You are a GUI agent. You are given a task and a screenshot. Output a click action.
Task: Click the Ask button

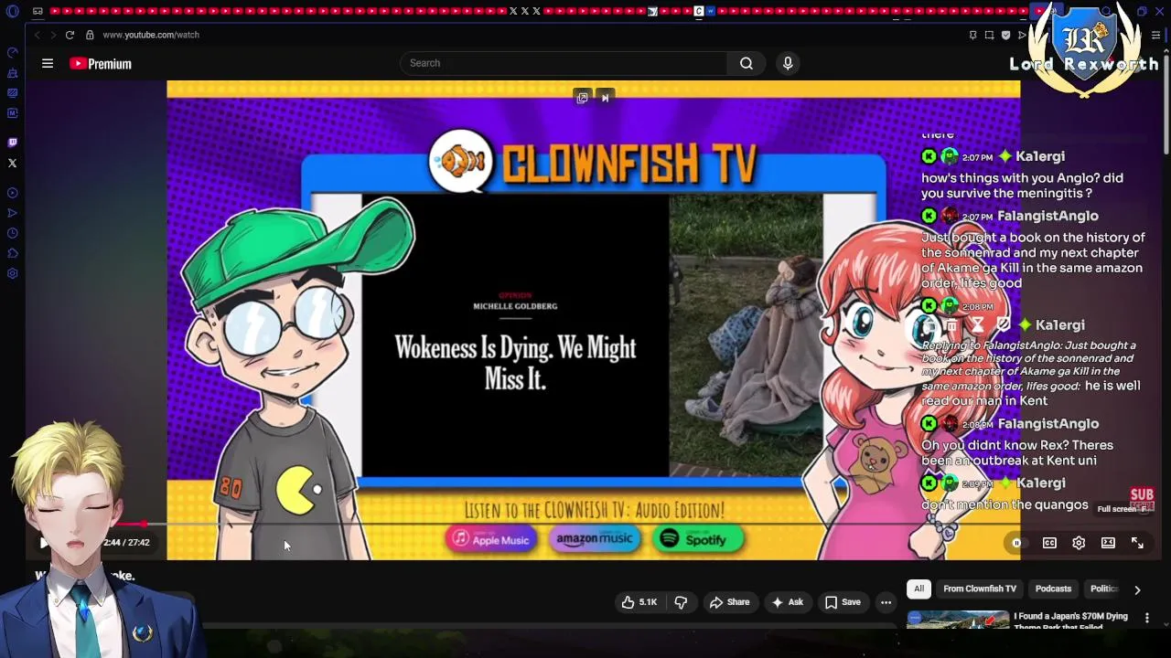(787, 602)
